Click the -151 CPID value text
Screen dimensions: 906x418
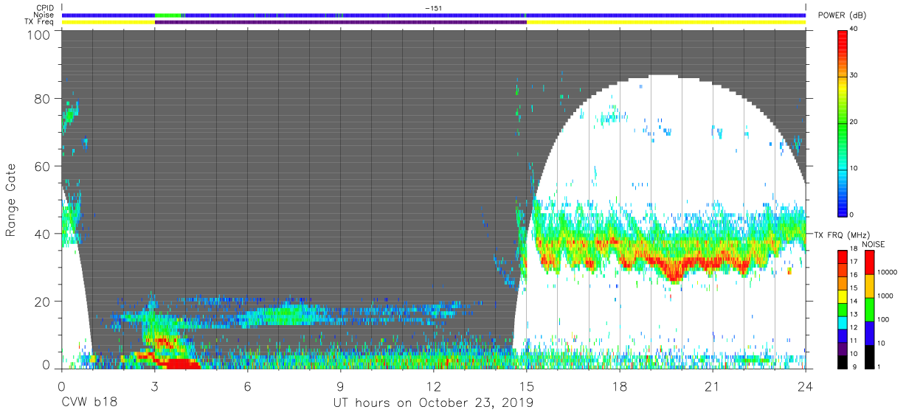coord(434,8)
